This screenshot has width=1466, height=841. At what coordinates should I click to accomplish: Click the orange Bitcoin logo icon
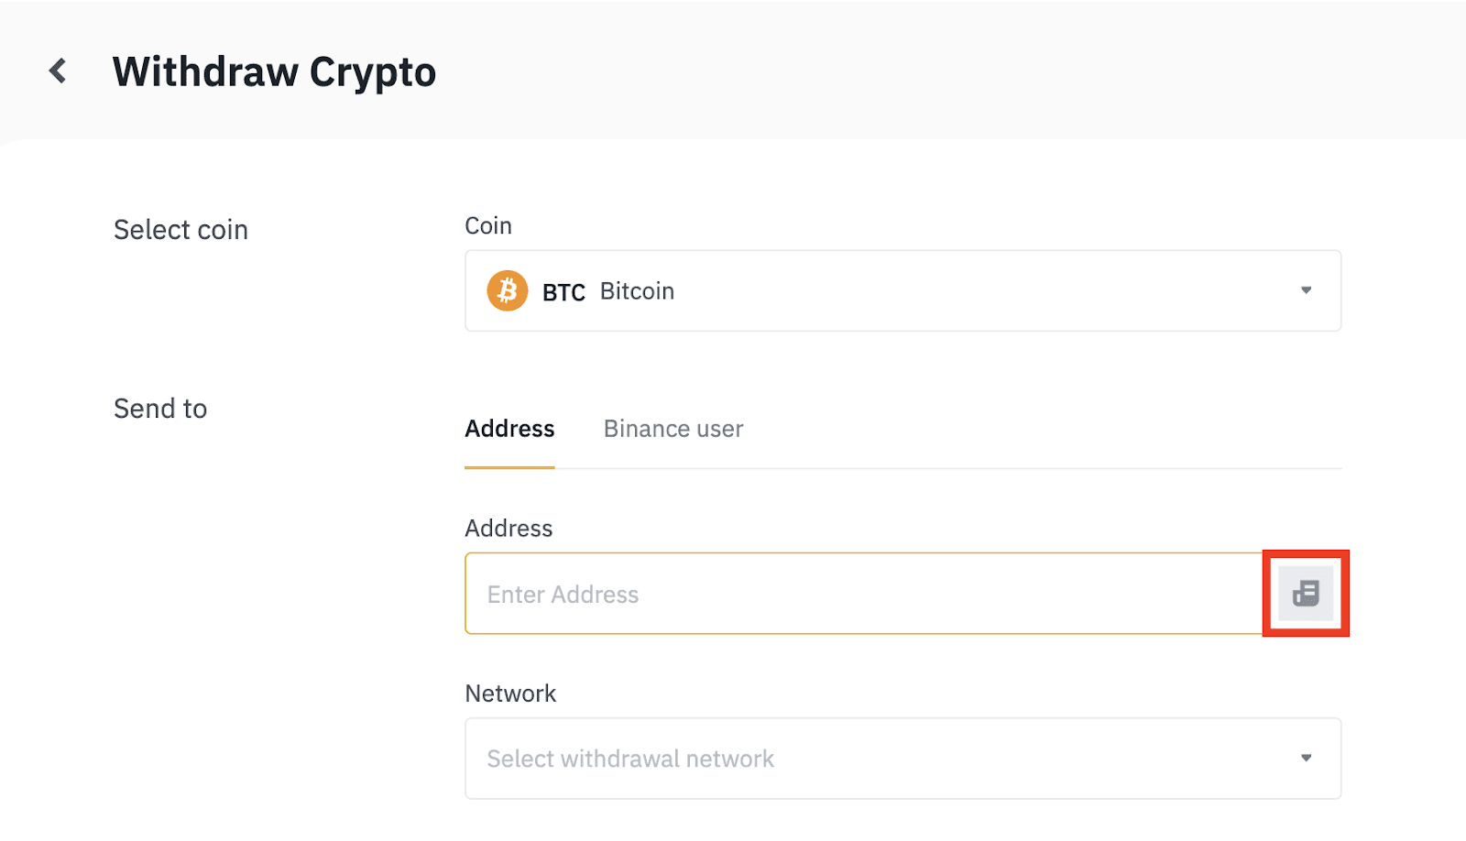(507, 290)
